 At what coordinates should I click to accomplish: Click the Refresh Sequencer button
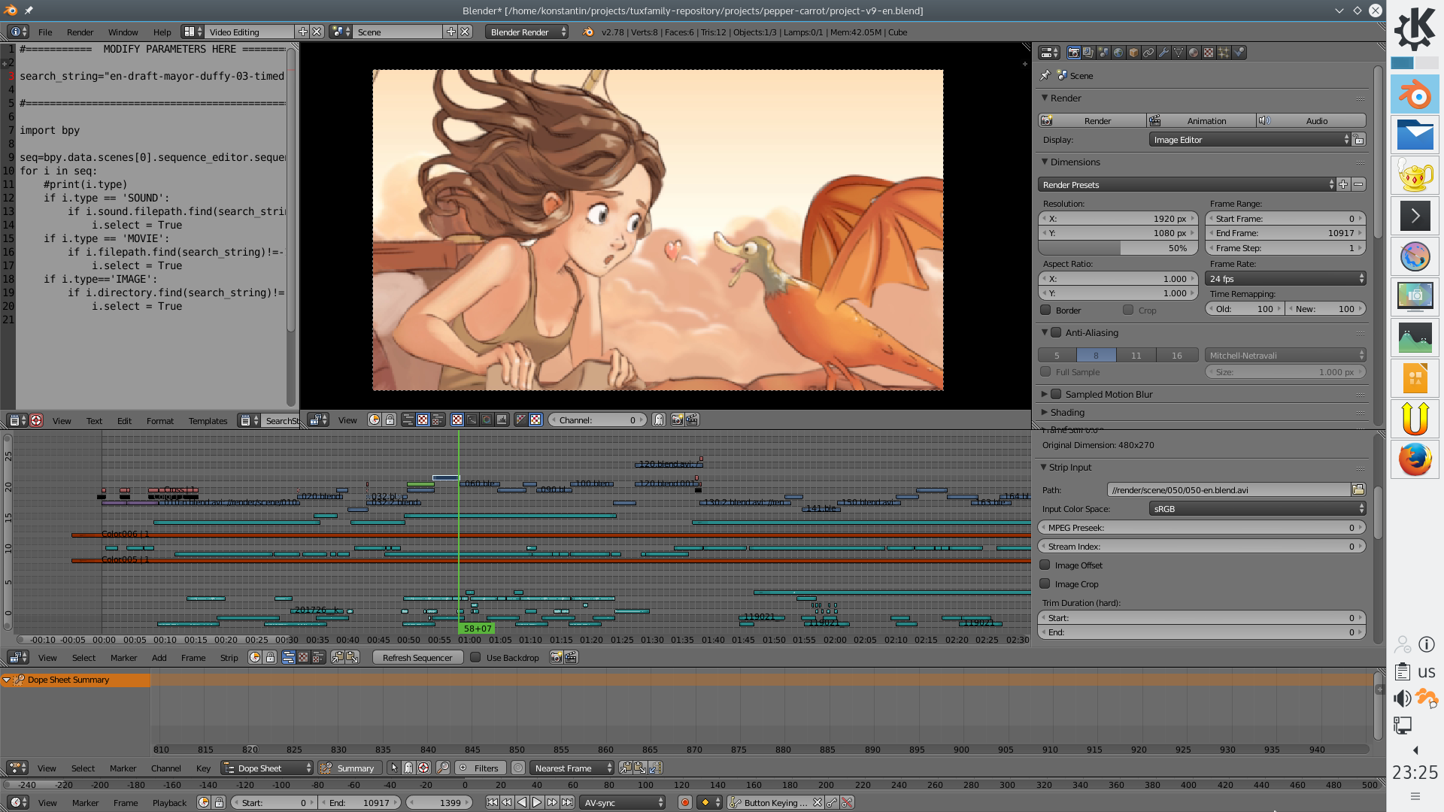click(x=417, y=657)
